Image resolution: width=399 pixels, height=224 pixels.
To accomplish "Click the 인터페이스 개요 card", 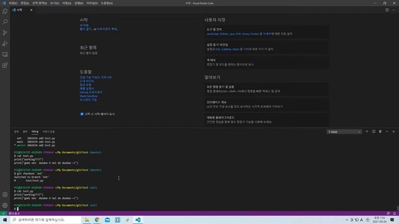I will (267, 105).
